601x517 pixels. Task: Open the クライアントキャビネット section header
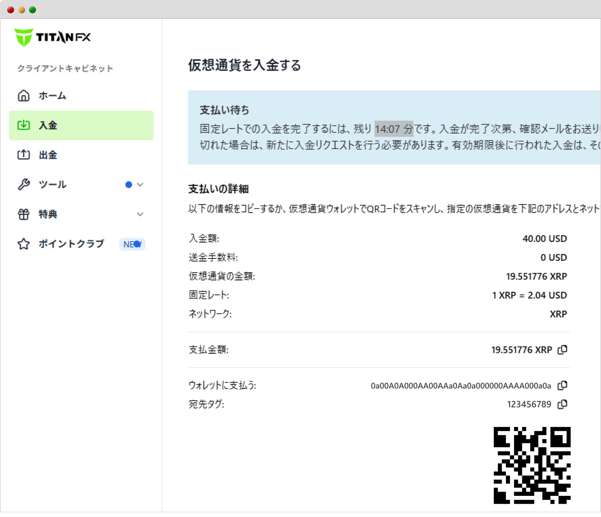(x=65, y=68)
